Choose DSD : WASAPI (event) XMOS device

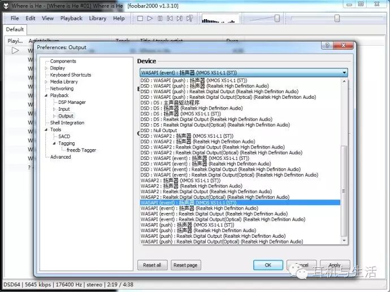point(240,158)
